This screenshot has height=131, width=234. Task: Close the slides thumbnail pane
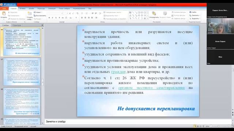click(x=42, y=25)
